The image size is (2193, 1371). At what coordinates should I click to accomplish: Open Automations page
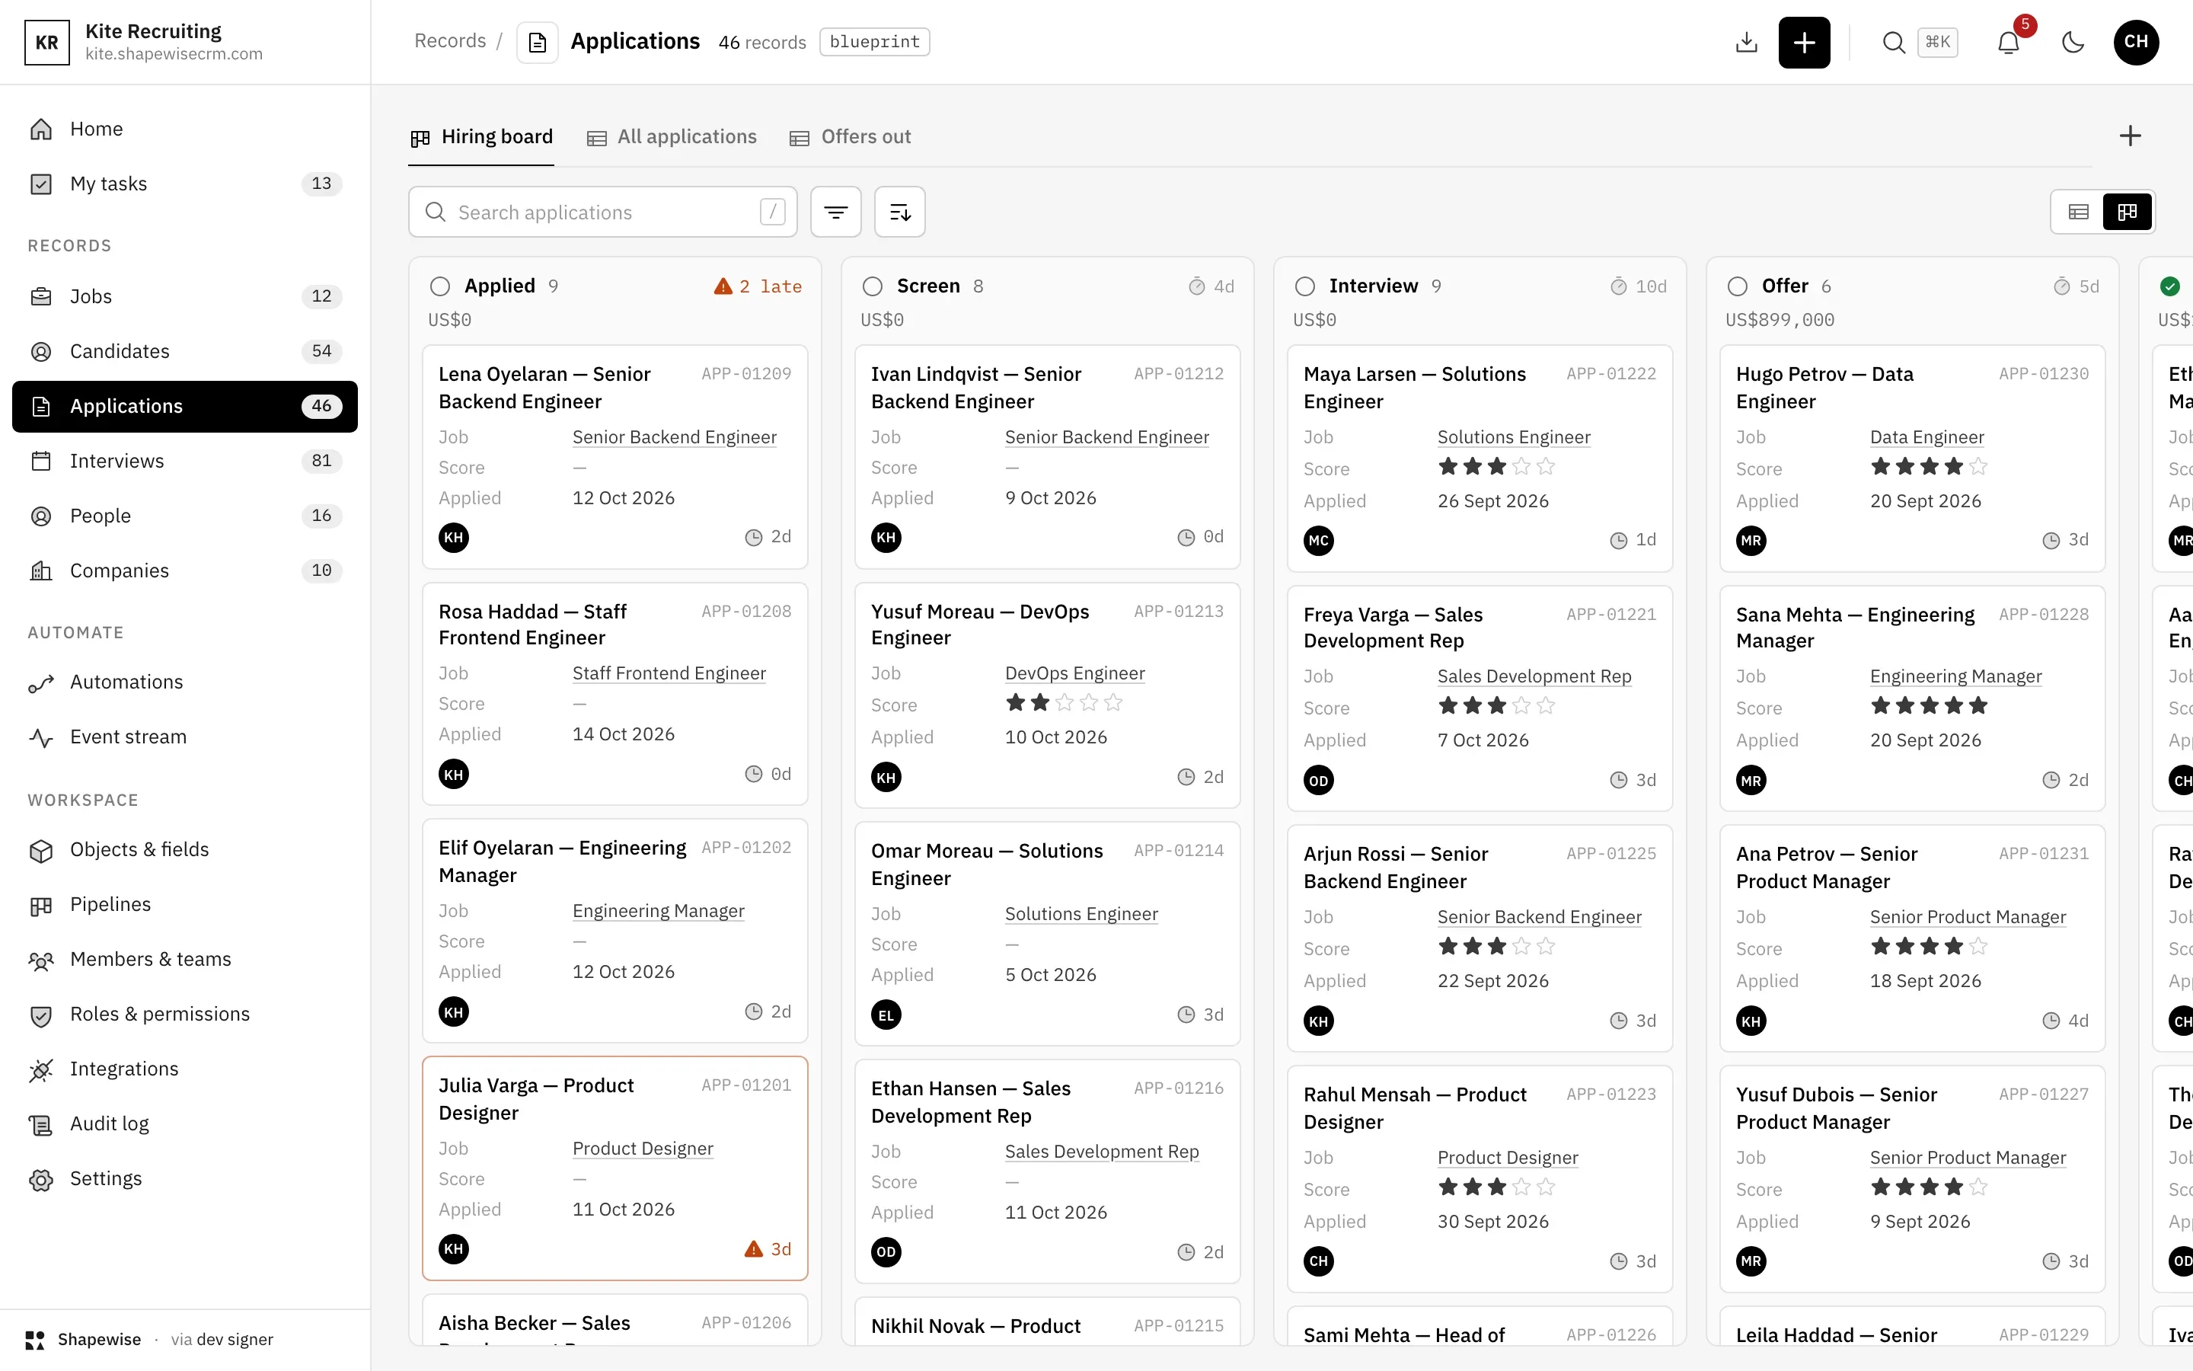185,682
